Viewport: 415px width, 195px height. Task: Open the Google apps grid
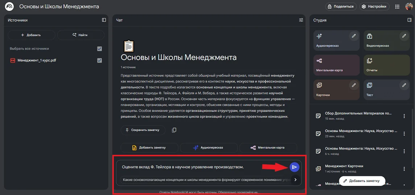(x=397, y=7)
